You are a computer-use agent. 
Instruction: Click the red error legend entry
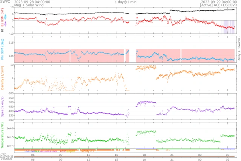point(63,151)
